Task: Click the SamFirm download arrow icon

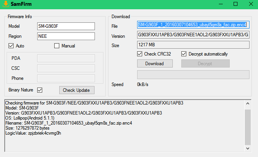Action: [x=5, y=4]
